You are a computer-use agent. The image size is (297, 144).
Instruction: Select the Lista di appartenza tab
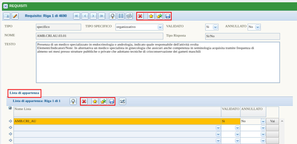point(24,93)
